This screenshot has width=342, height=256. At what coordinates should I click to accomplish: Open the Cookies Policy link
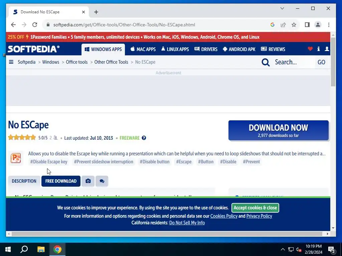[224, 216]
